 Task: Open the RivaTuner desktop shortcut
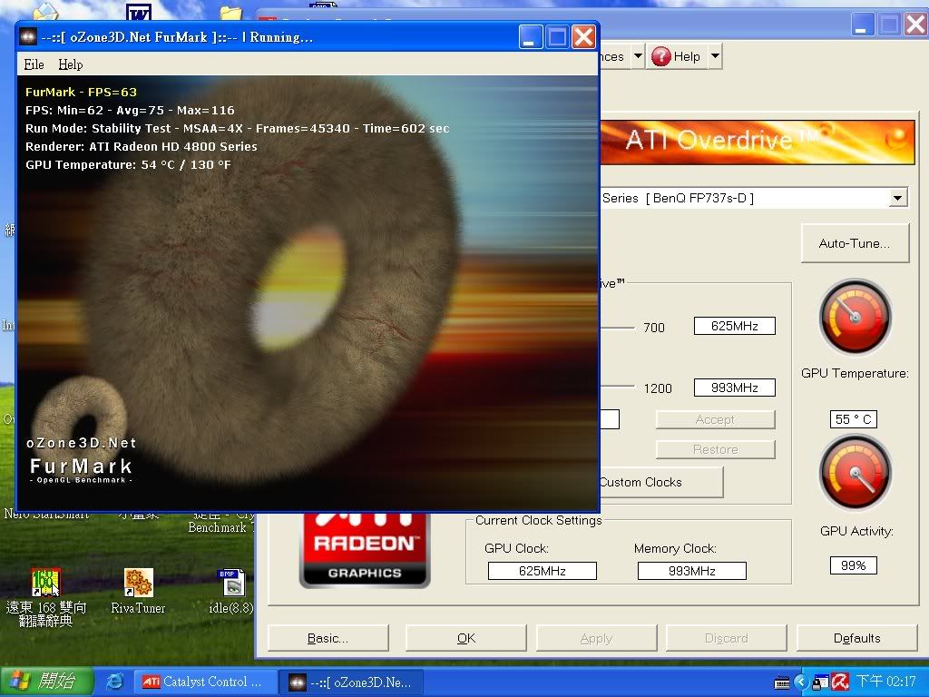coord(138,583)
